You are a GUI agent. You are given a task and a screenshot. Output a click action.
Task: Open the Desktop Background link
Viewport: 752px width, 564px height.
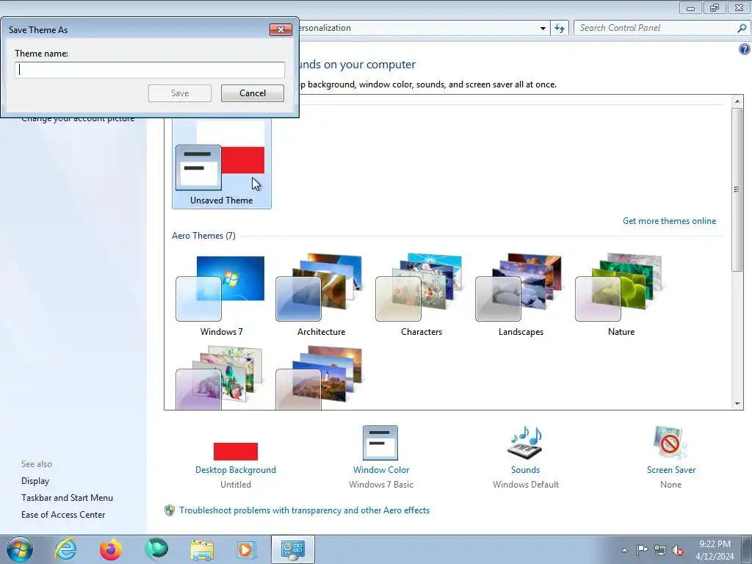click(236, 470)
